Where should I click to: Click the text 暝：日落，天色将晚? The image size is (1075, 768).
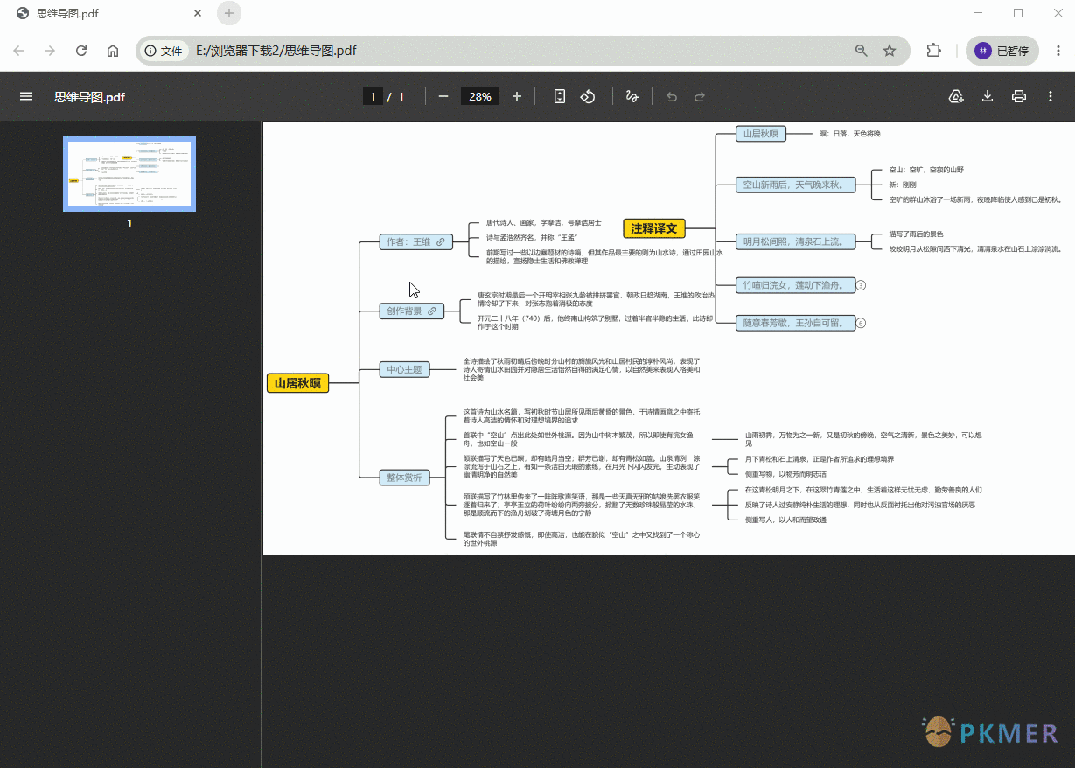pyautogui.click(x=849, y=134)
